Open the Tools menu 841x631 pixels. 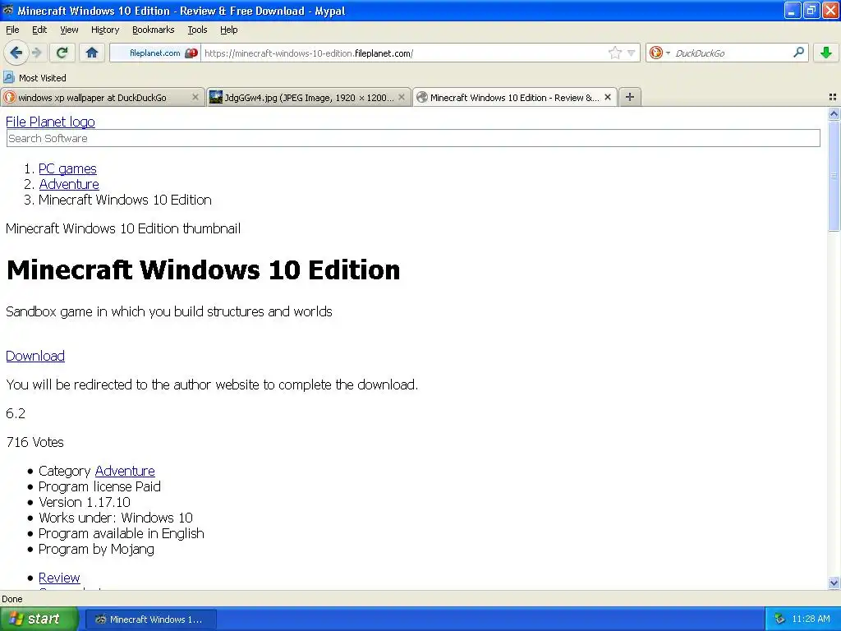pos(197,30)
